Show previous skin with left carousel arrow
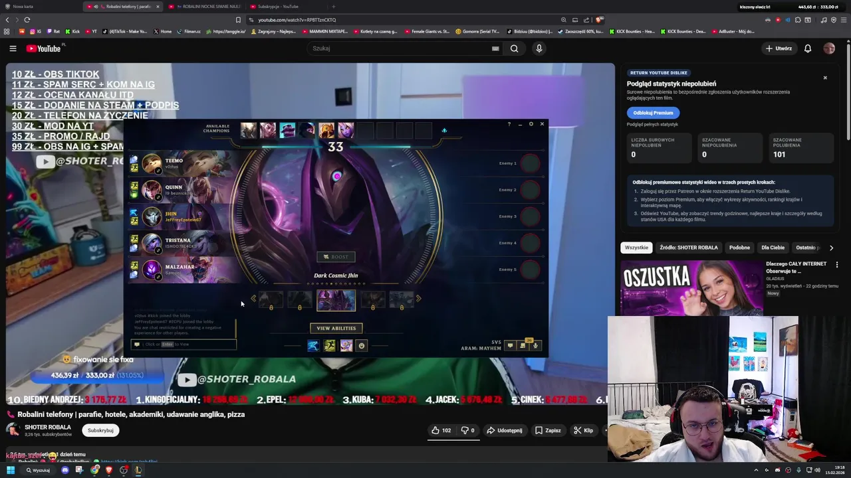851x478 pixels. click(253, 299)
